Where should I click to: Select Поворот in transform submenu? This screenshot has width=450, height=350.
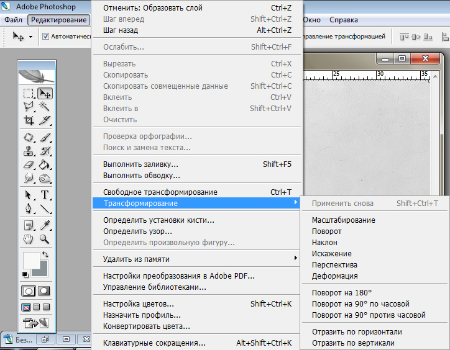coord(375,231)
